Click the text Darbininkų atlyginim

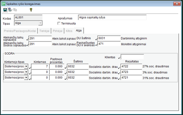tap(134, 38)
